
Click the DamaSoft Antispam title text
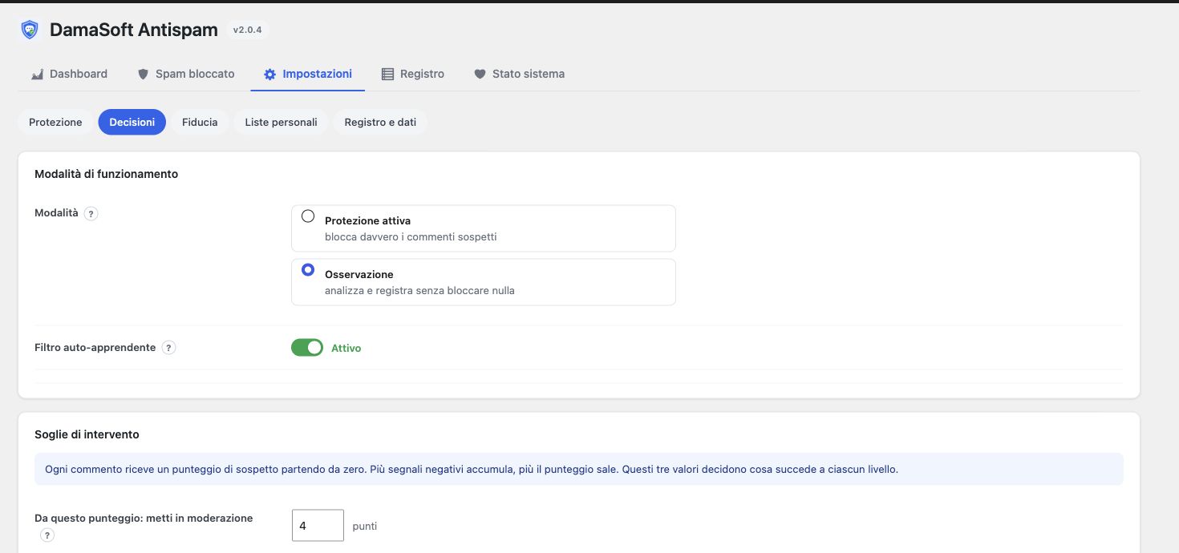[134, 30]
